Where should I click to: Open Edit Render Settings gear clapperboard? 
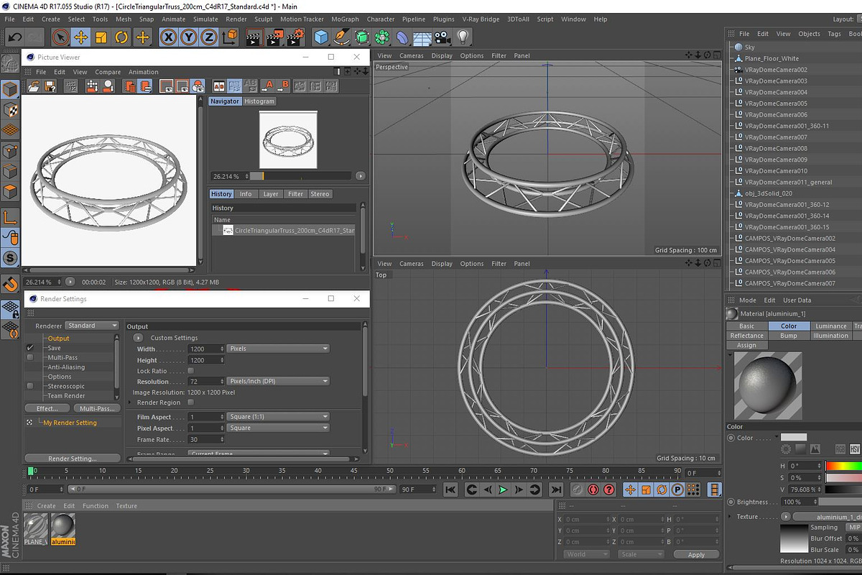[x=295, y=37]
